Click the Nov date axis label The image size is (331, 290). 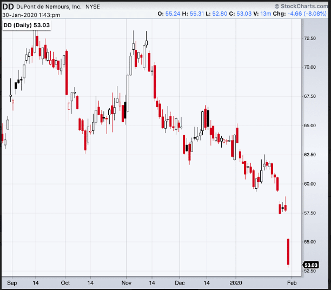click(x=127, y=283)
